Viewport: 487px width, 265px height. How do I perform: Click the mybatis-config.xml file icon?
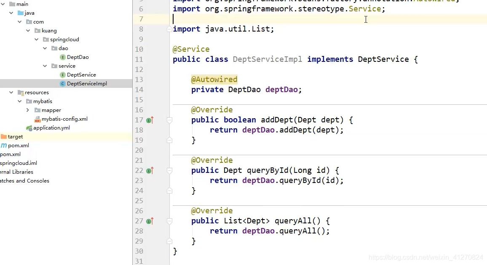click(37, 119)
